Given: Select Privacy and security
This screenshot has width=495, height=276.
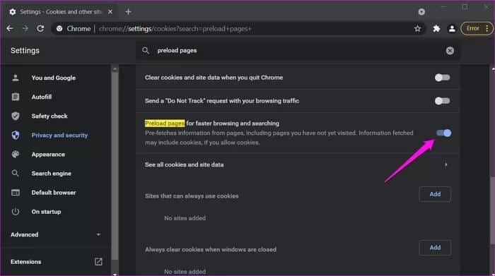Looking at the screenshot, I should 59,135.
